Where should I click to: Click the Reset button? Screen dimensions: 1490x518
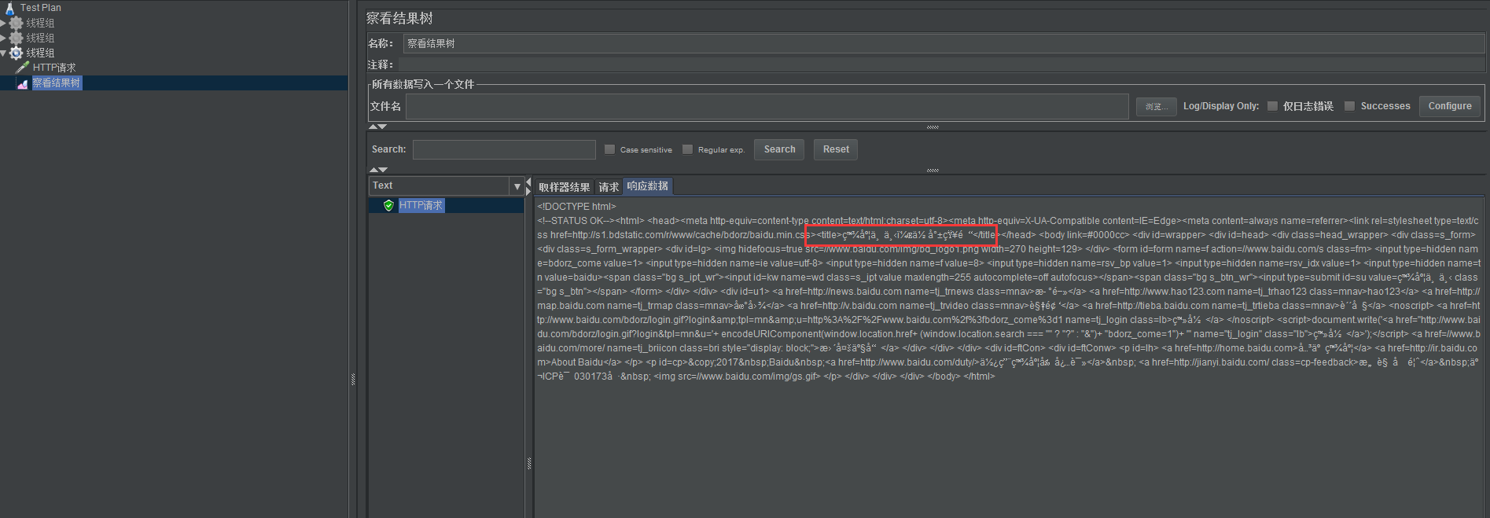[x=836, y=149]
